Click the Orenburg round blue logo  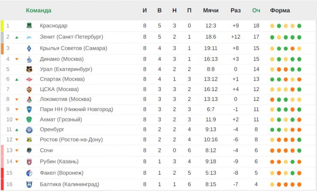point(29,130)
